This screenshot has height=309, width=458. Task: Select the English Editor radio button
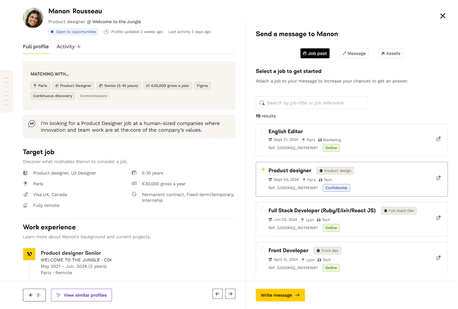263,131
